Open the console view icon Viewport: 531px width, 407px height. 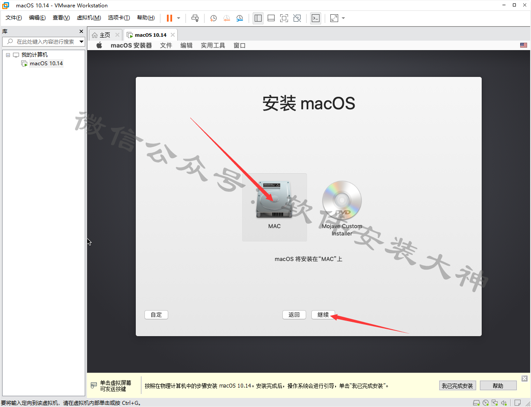pos(316,18)
